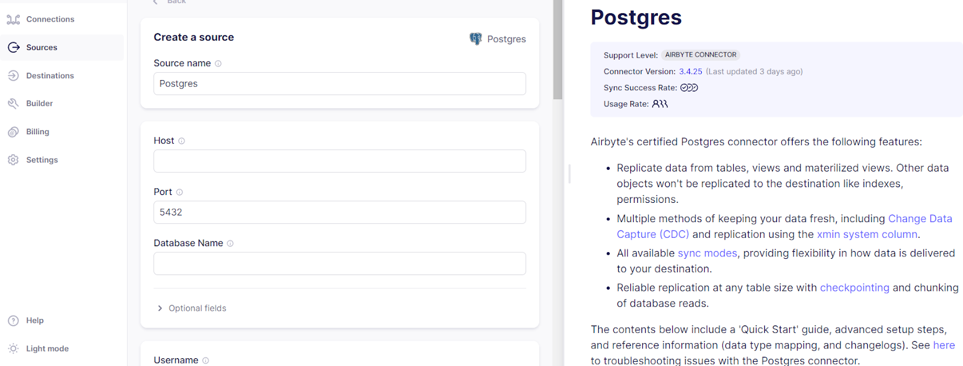The height and width of the screenshot is (366, 963).
Task: Click the Source name input field
Action: 339,84
